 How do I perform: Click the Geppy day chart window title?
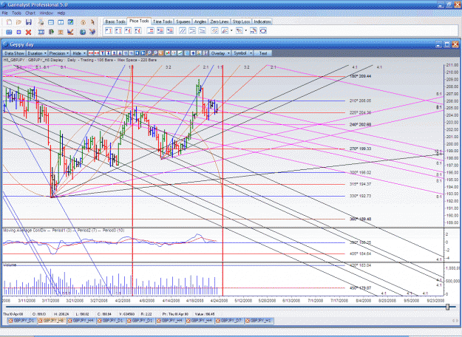click(21, 45)
